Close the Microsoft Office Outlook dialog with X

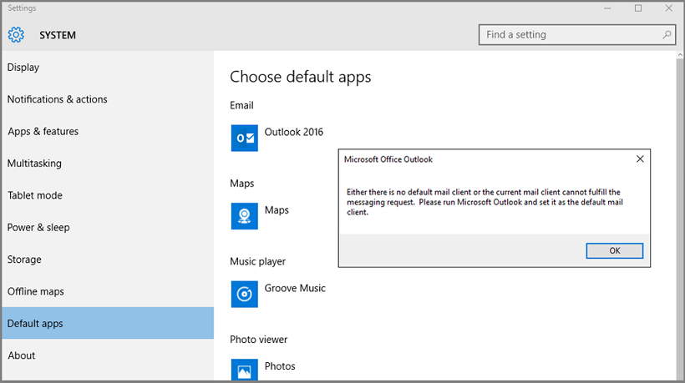640,159
